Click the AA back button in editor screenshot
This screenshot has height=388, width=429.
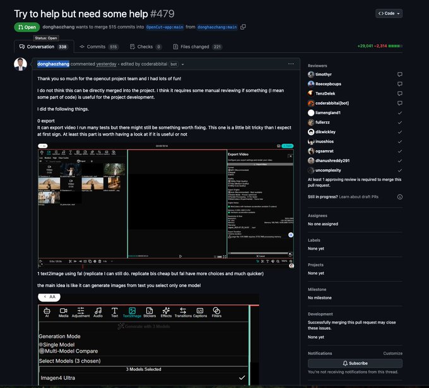click(49, 297)
